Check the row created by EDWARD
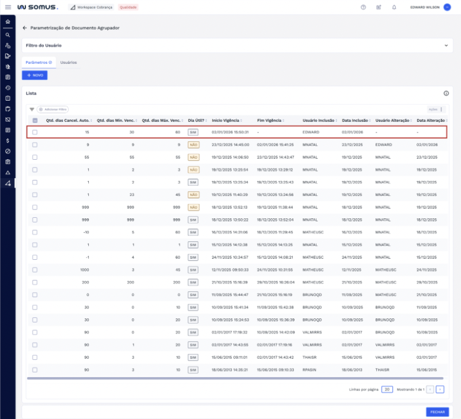Viewport: 461px width, 419px height. click(35, 132)
